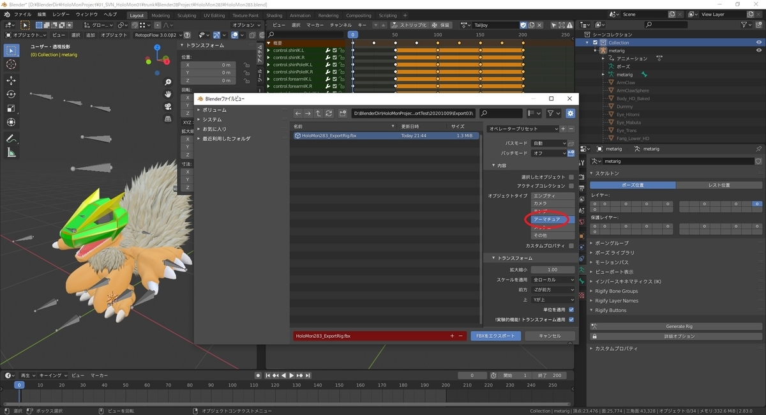Screen dimensions: 766x415
Task: Click the viewport pan hand icon
Action: [169, 94]
